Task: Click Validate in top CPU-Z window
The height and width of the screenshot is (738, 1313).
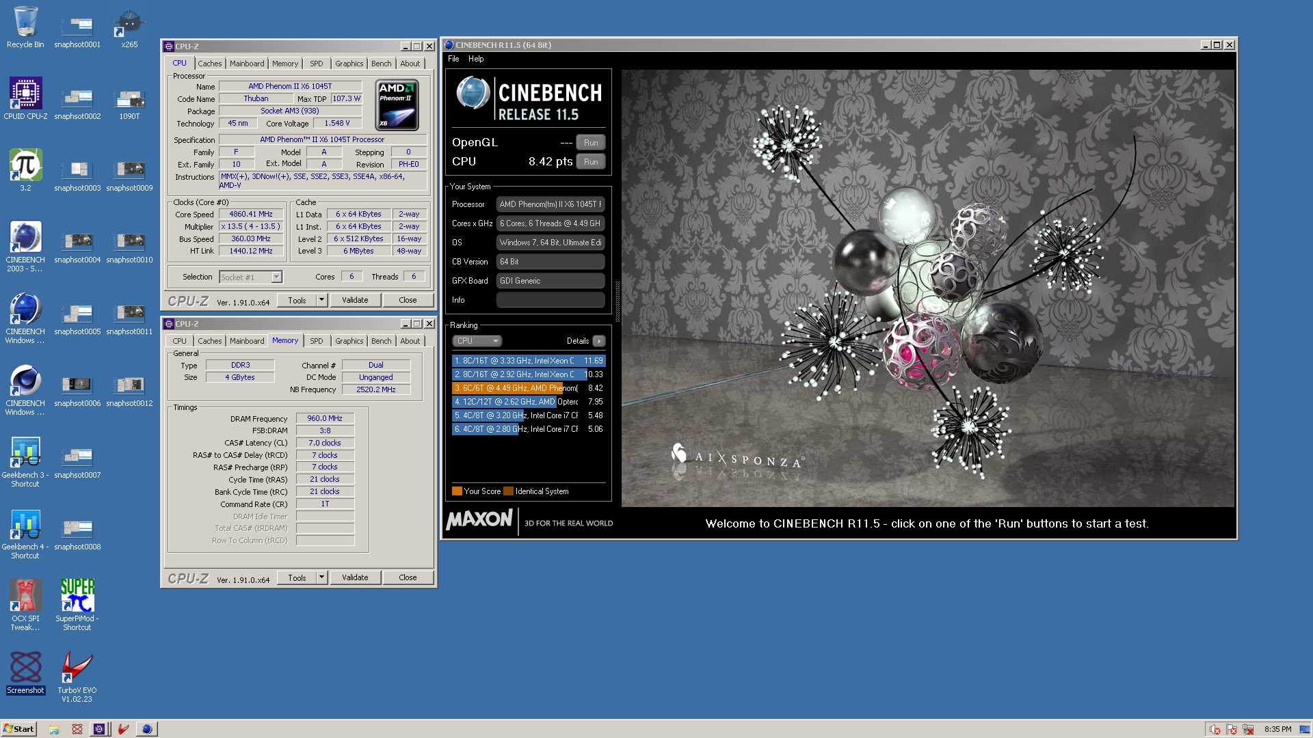Action: click(x=355, y=300)
